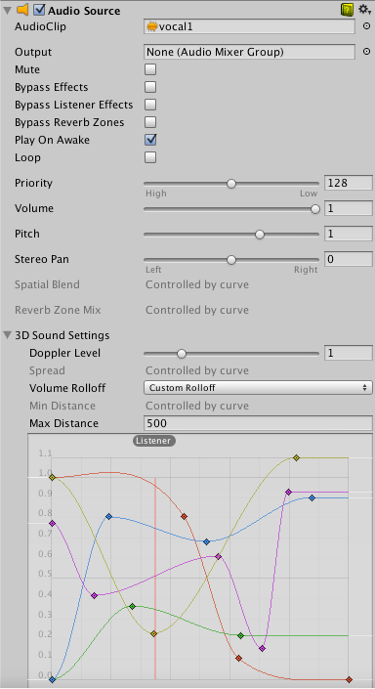The width and height of the screenshot is (375, 689).
Task: Select the blue curve key near 0.68
Action: click(x=206, y=541)
